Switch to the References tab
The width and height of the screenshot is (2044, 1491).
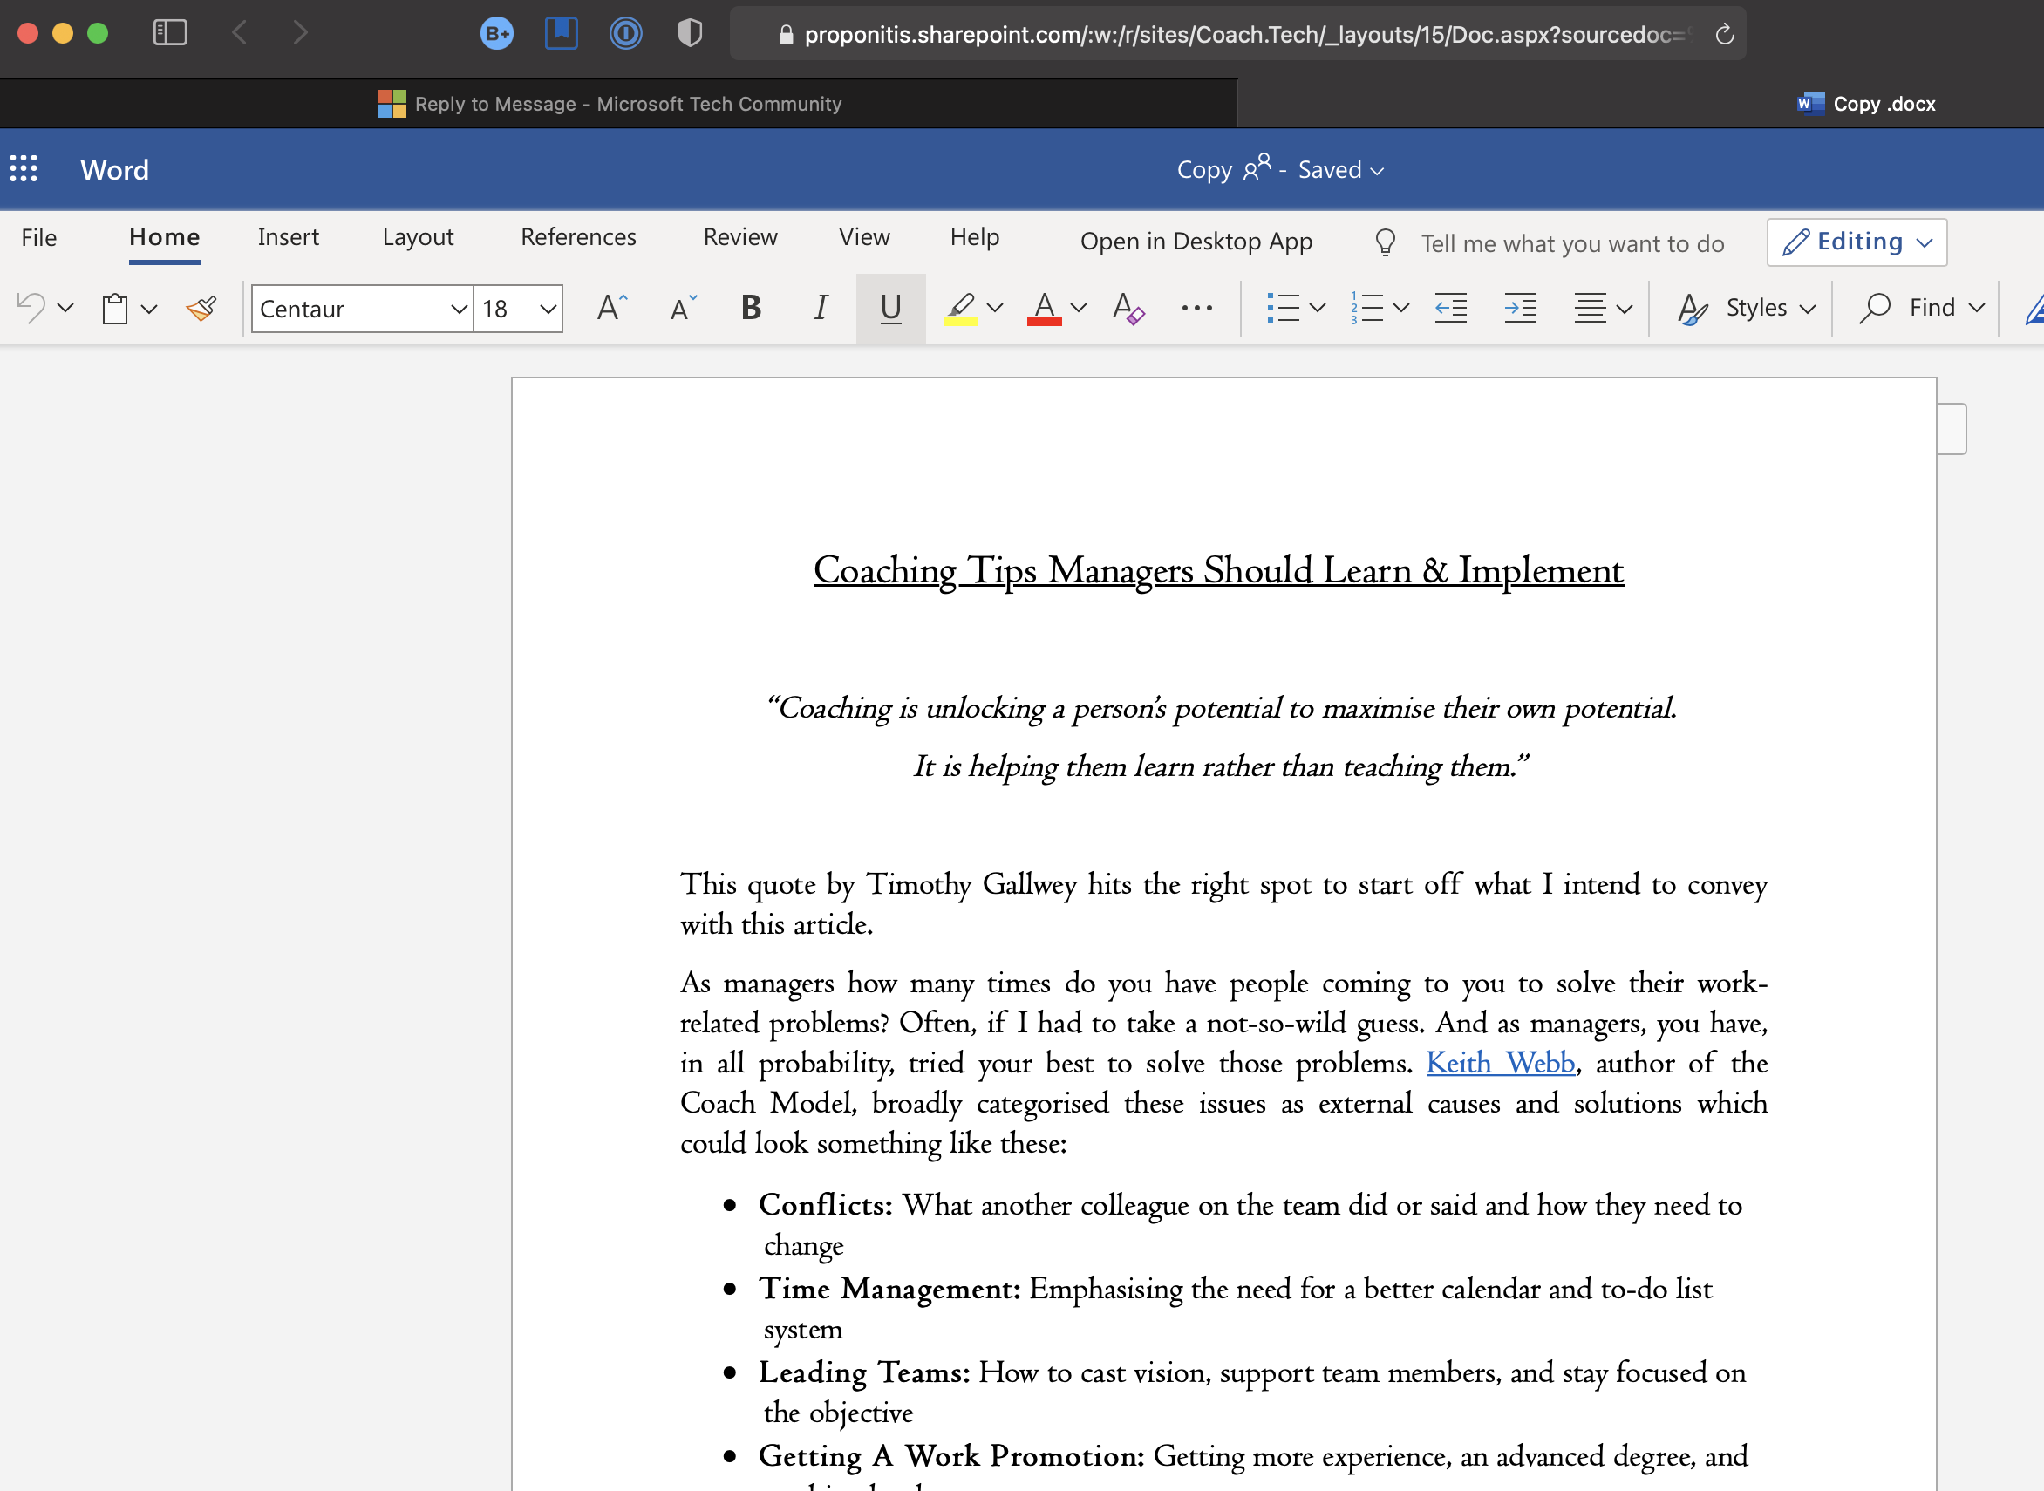tap(578, 236)
